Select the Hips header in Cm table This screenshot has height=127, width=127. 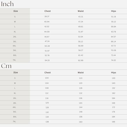(114, 73)
